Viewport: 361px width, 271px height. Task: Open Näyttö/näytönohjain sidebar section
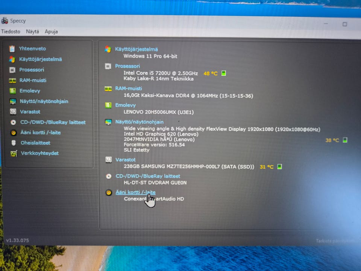[x=44, y=101]
